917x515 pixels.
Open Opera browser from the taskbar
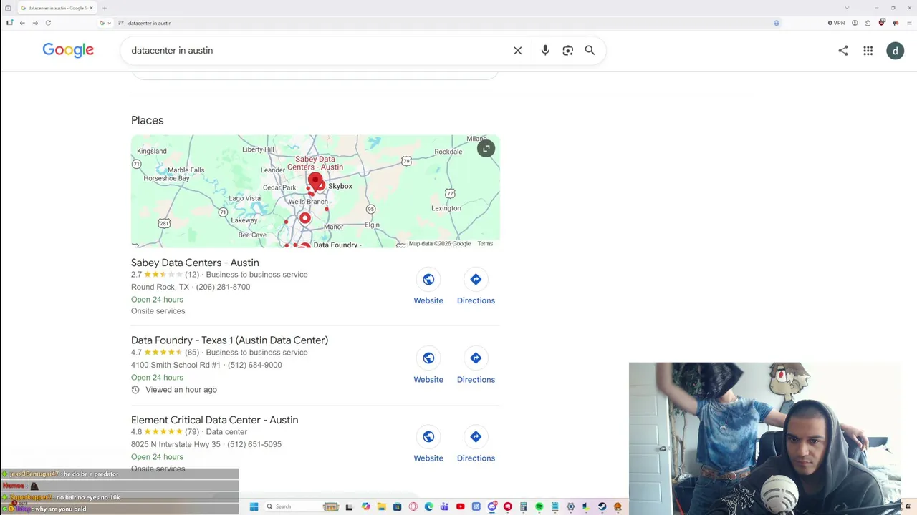[x=413, y=506]
